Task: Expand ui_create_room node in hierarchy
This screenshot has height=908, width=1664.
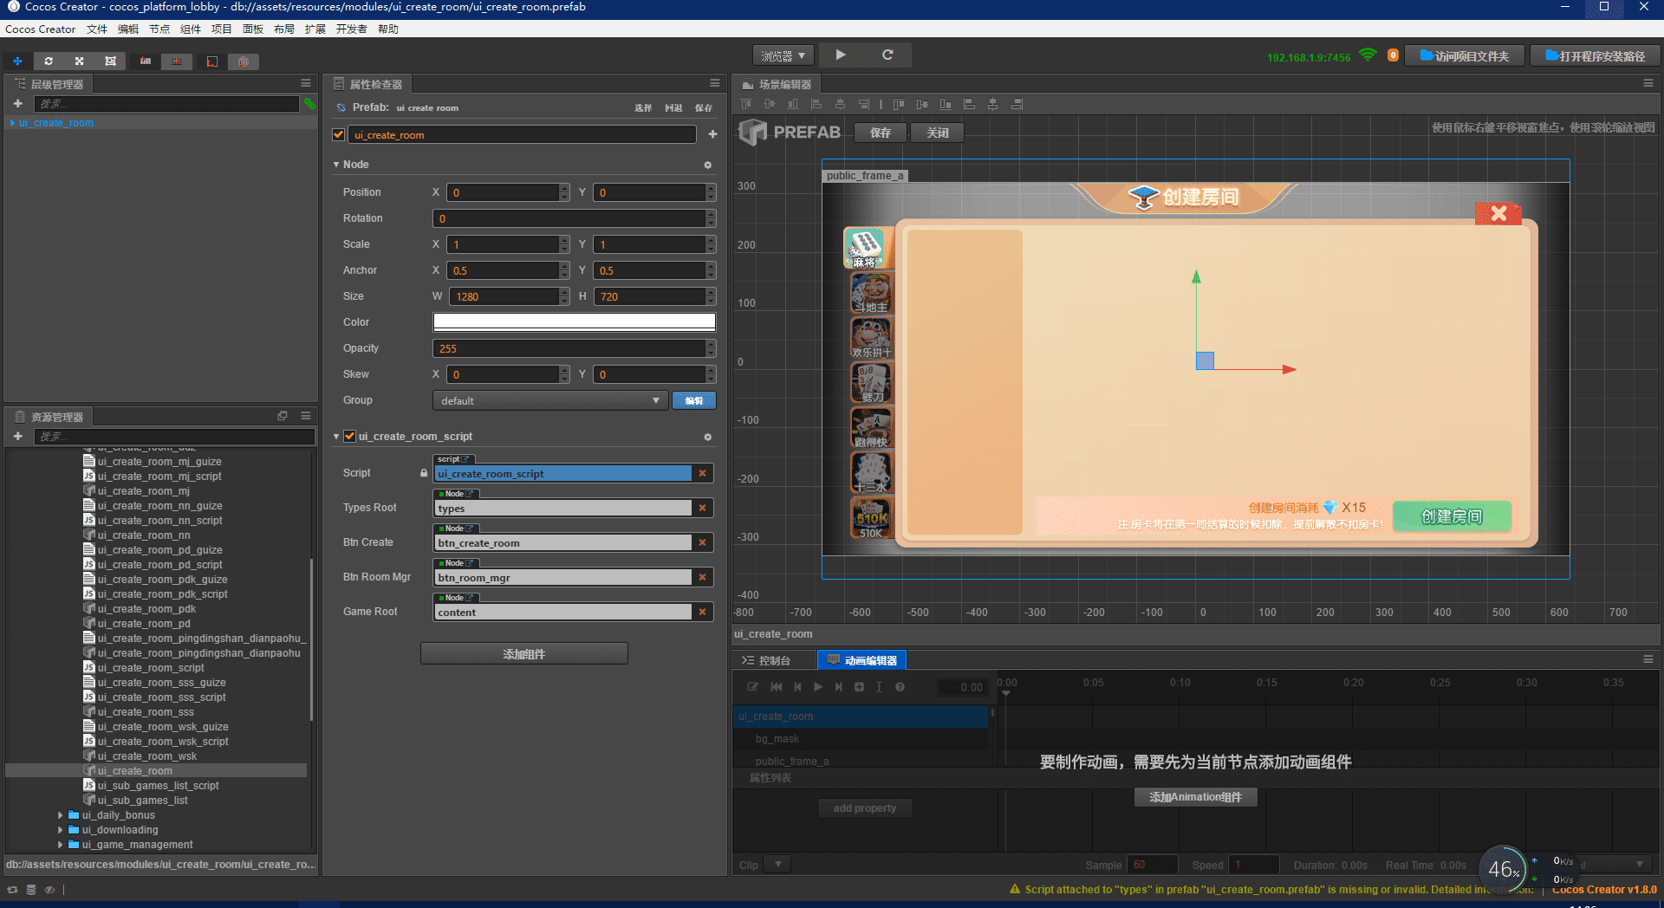Action: click(12, 123)
